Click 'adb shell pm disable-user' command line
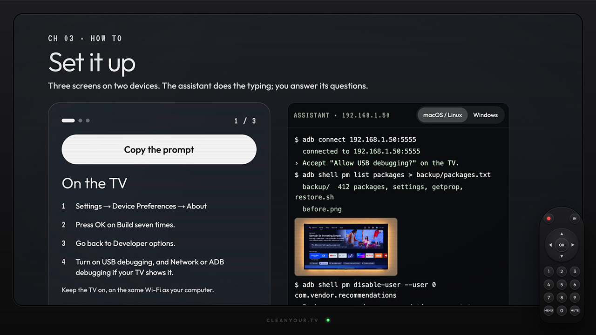 (365, 284)
